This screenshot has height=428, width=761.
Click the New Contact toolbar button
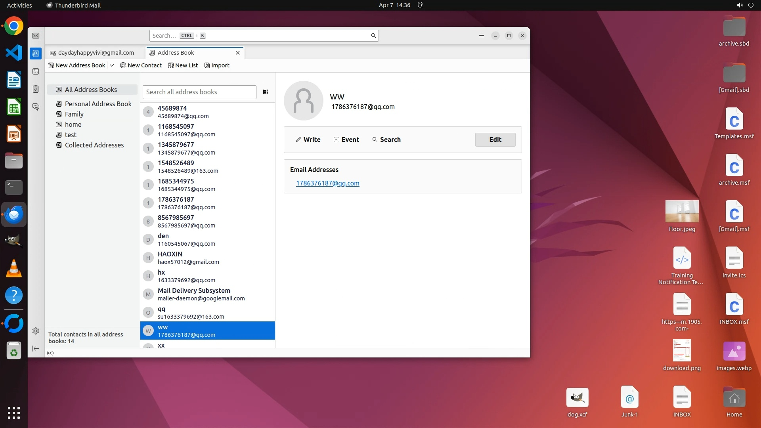point(141,65)
